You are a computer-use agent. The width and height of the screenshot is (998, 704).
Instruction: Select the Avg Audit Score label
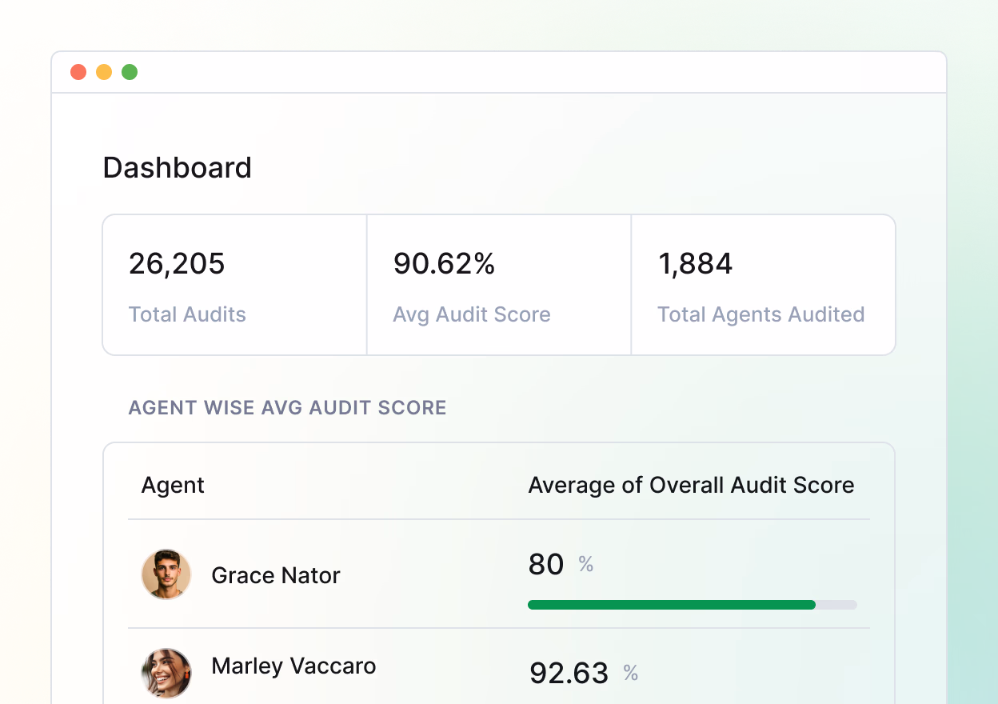click(471, 314)
